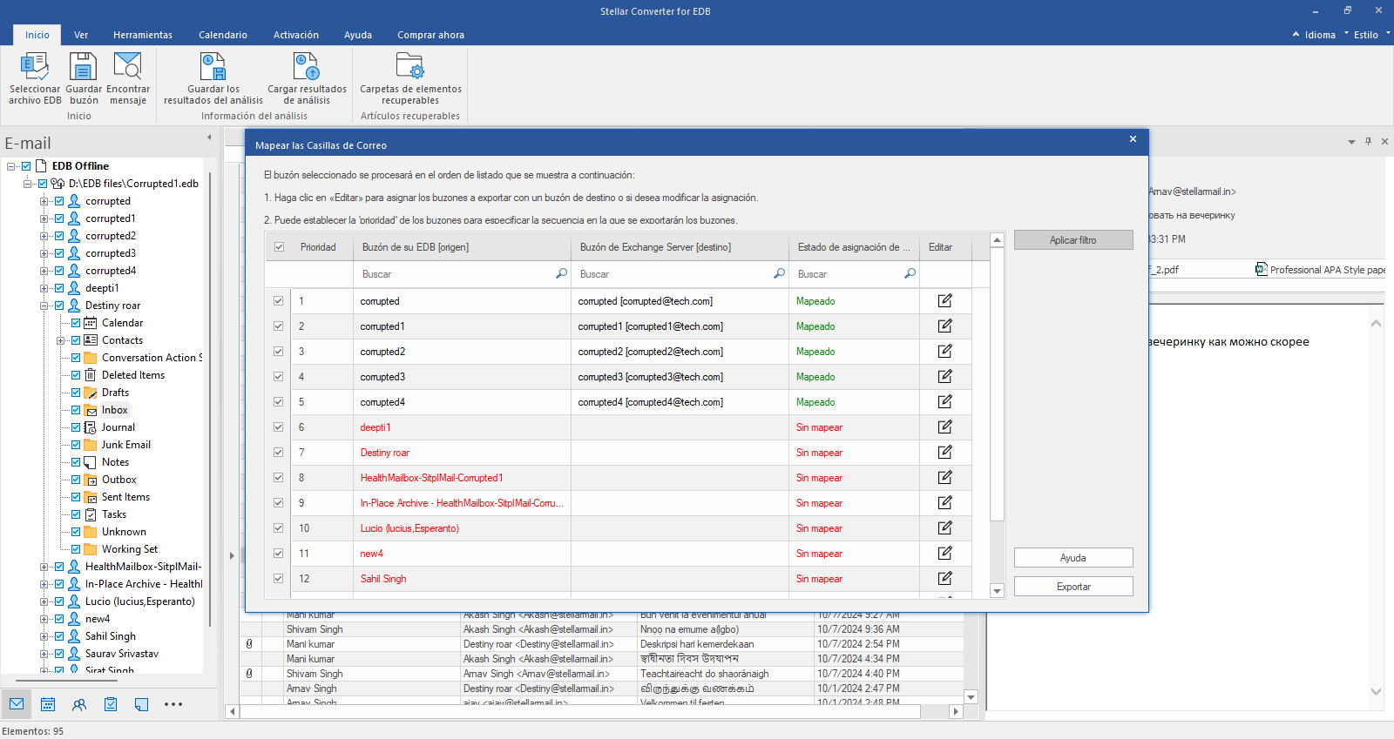Viewport: 1394px width, 739px height.
Task: Switch to Notes view in bottom bar
Action: click(x=142, y=704)
